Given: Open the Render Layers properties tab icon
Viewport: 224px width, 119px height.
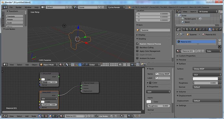Looking at the screenshot, I should (x=187, y=29).
